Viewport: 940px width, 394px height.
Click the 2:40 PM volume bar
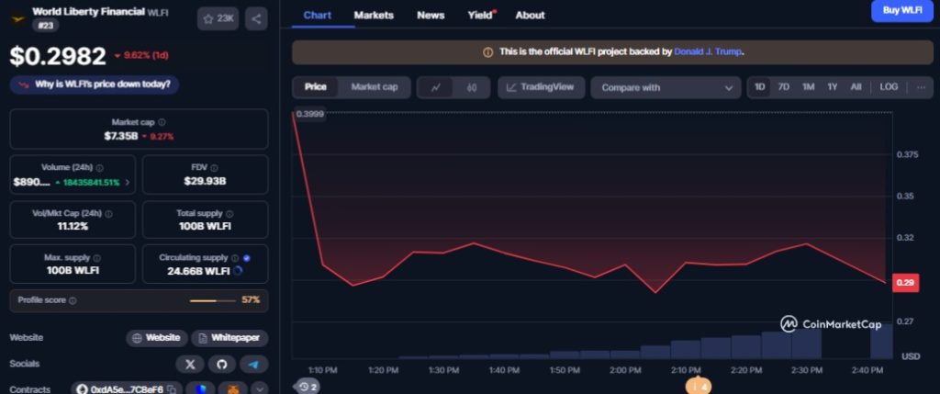coord(880,342)
